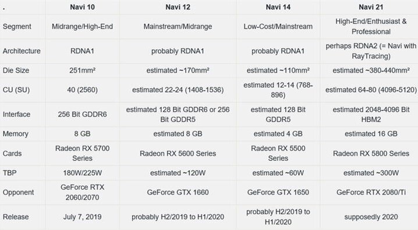Select the 180W/225W TBP cell
The height and width of the screenshot is (230, 418).
coord(82,173)
